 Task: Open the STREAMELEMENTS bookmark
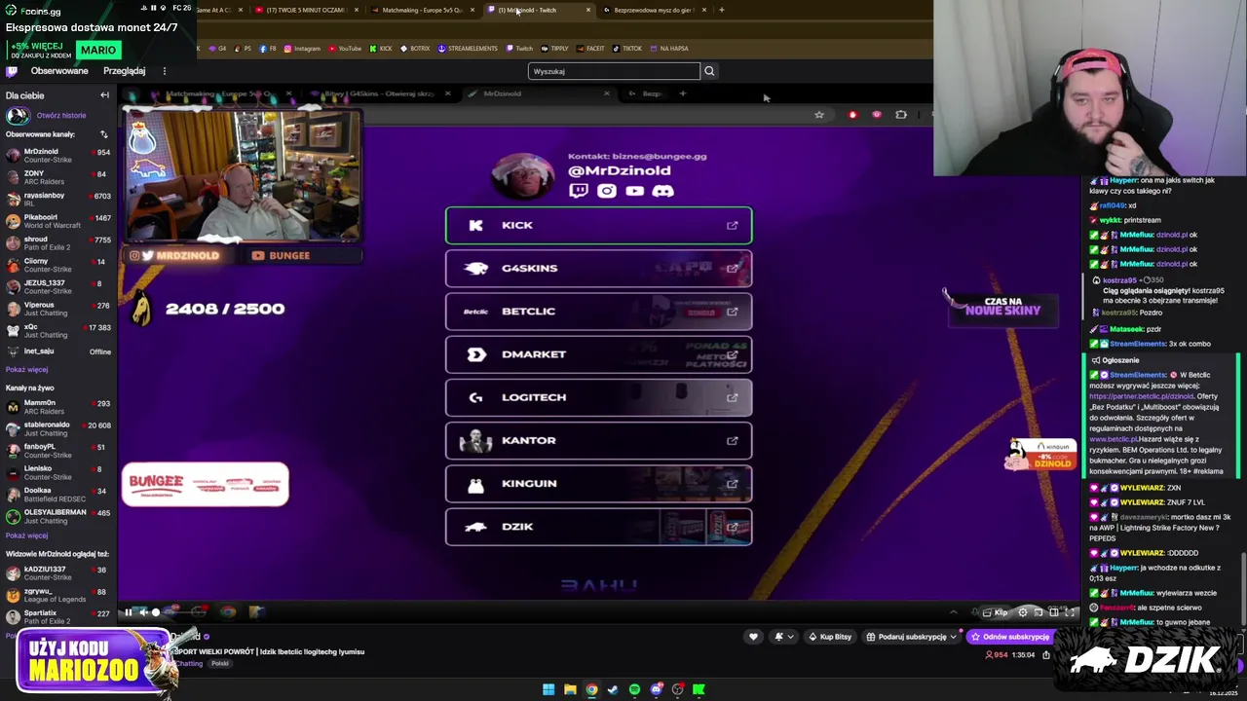click(468, 49)
